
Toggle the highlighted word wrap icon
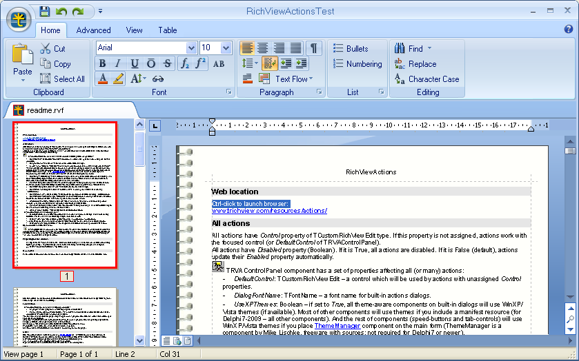(x=270, y=63)
